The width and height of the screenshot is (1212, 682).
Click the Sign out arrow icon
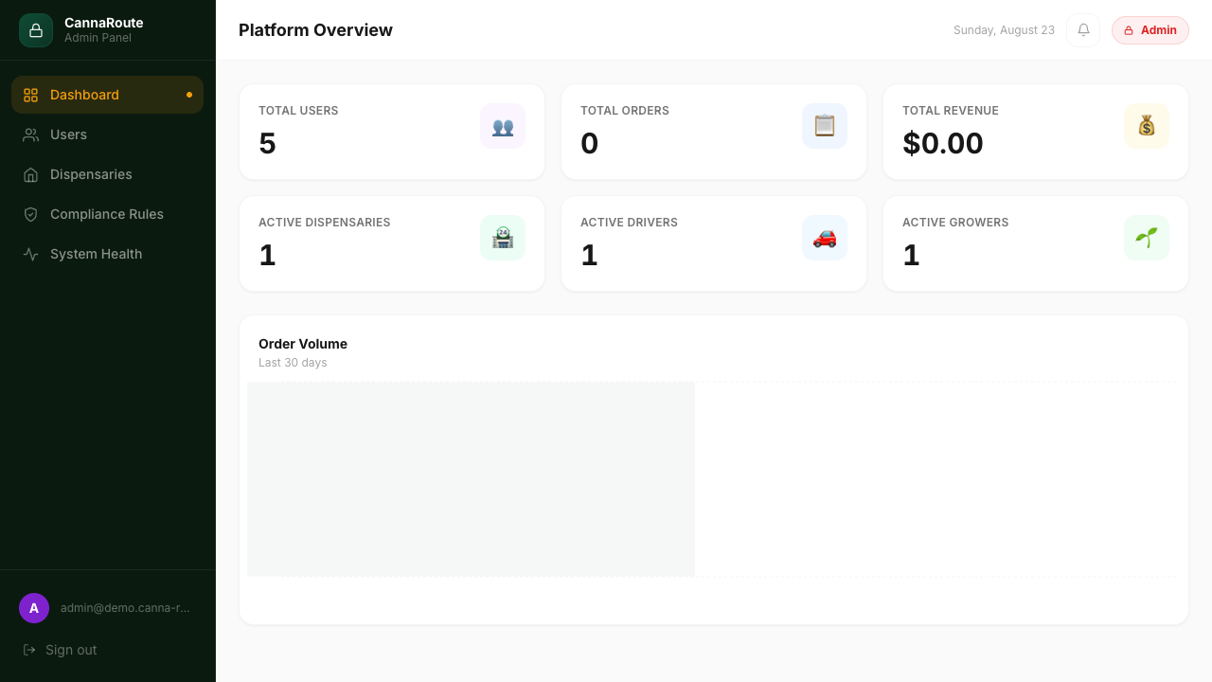click(x=29, y=650)
